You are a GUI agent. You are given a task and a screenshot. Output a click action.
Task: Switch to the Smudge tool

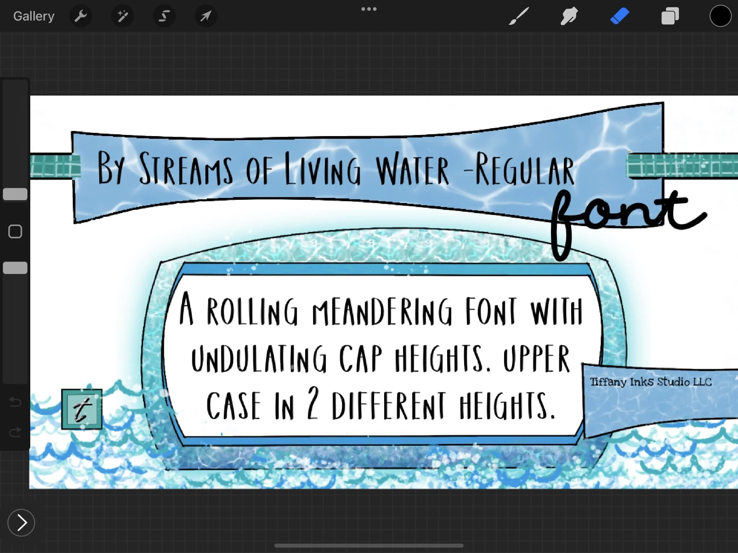point(569,16)
